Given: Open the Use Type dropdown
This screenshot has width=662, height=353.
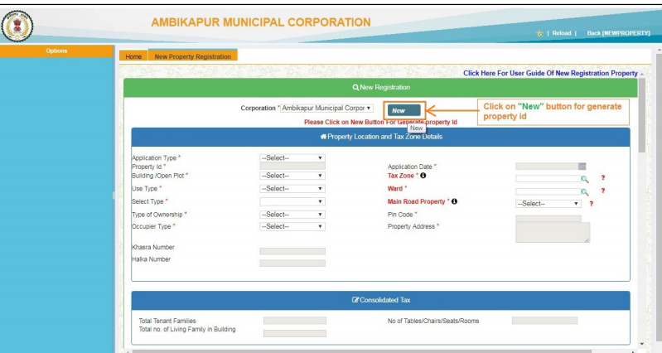Looking at the screenshot, I should (x=292, y=189).
